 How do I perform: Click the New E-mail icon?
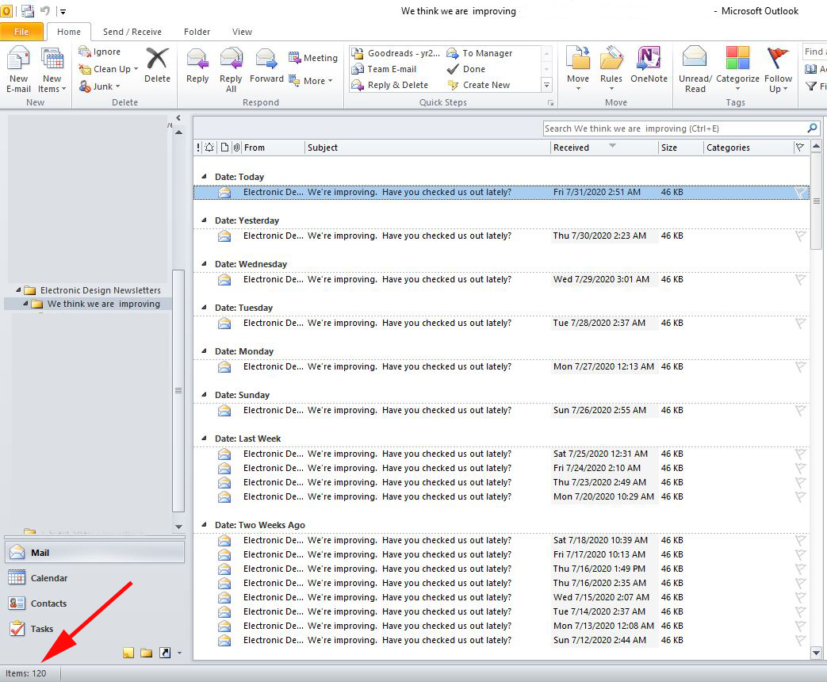(x=19, y=62)
